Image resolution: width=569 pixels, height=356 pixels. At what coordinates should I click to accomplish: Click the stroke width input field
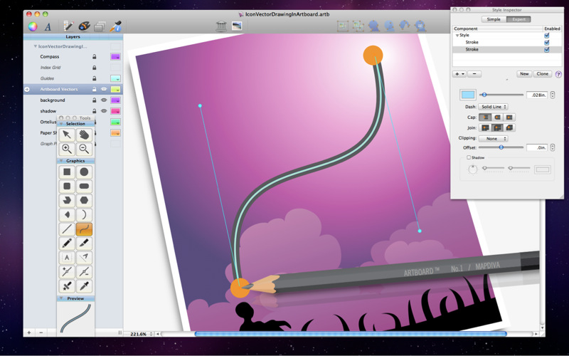click(536, 95)
